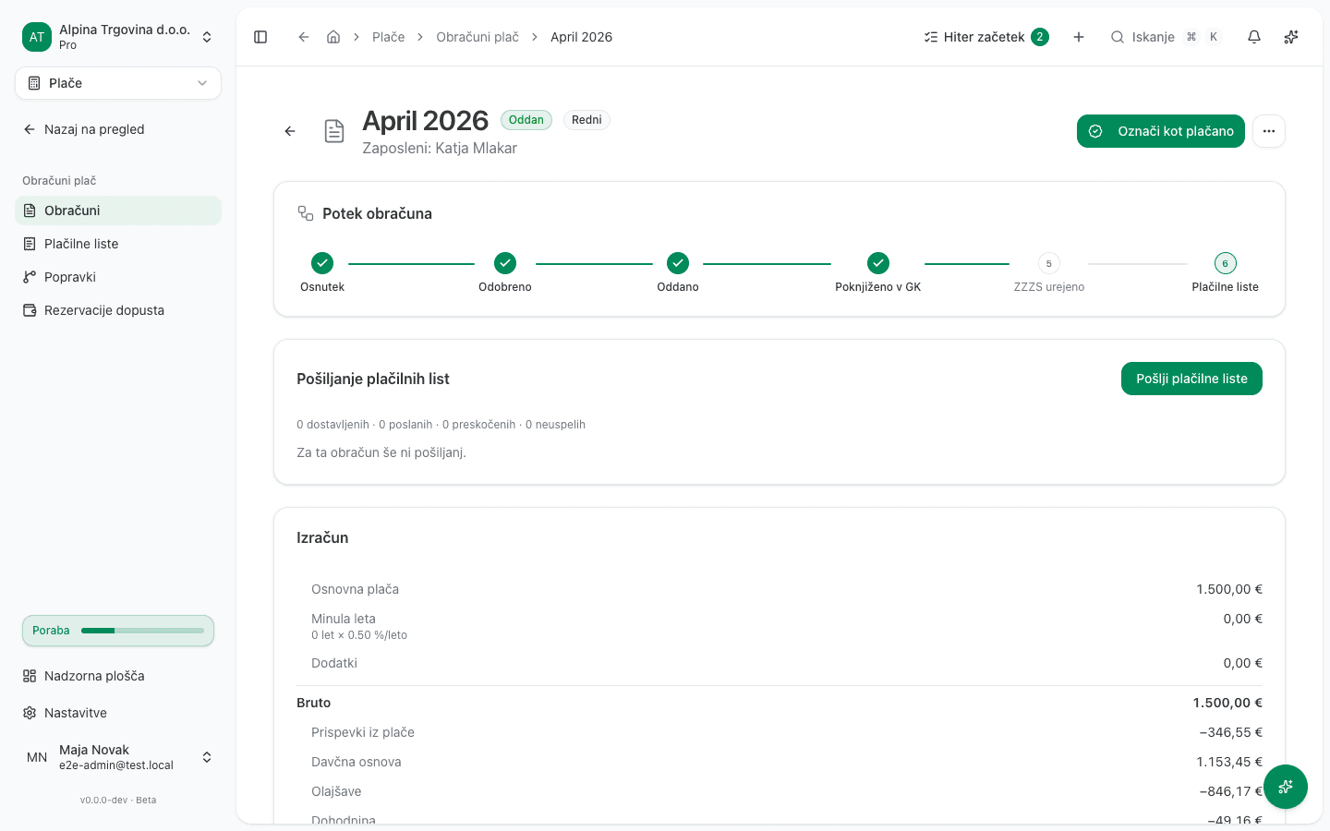The image size is (1330, 831).
Task: Open Hiter začetek quick start
Action: (985, 37)
